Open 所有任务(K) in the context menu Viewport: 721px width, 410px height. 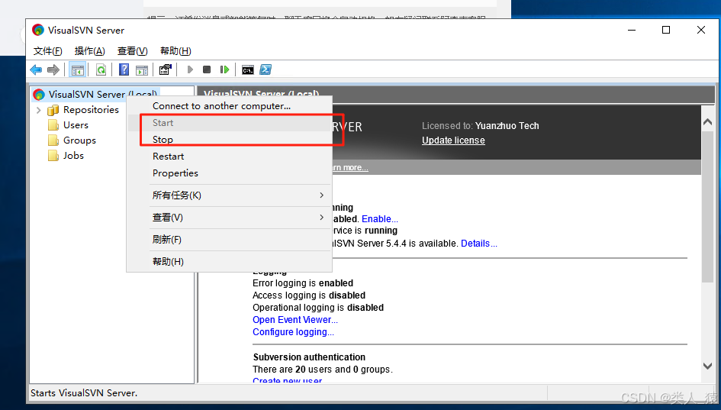pyautogui.click(x=230, y=195)
